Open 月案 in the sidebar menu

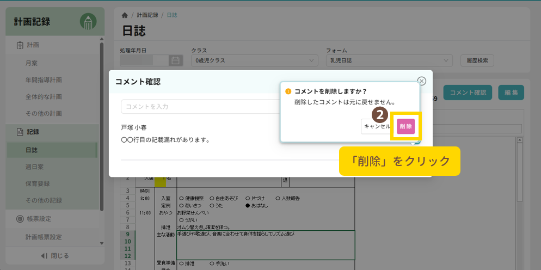[x=32, y=63]
